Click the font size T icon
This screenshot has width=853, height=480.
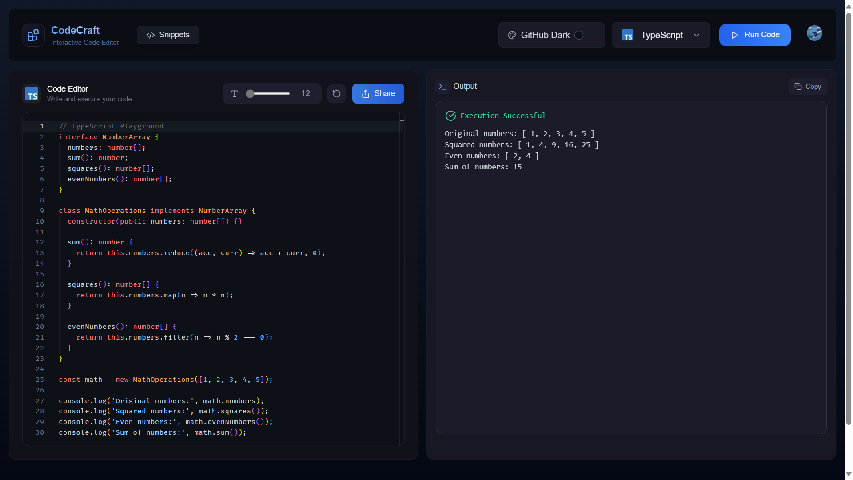click(x=235, y=94)
